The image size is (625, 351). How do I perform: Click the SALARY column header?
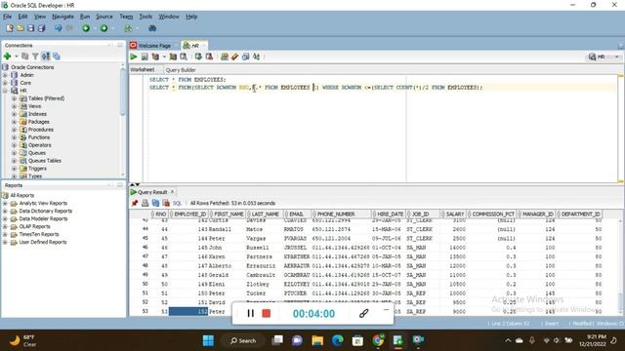tap(454, 214)
